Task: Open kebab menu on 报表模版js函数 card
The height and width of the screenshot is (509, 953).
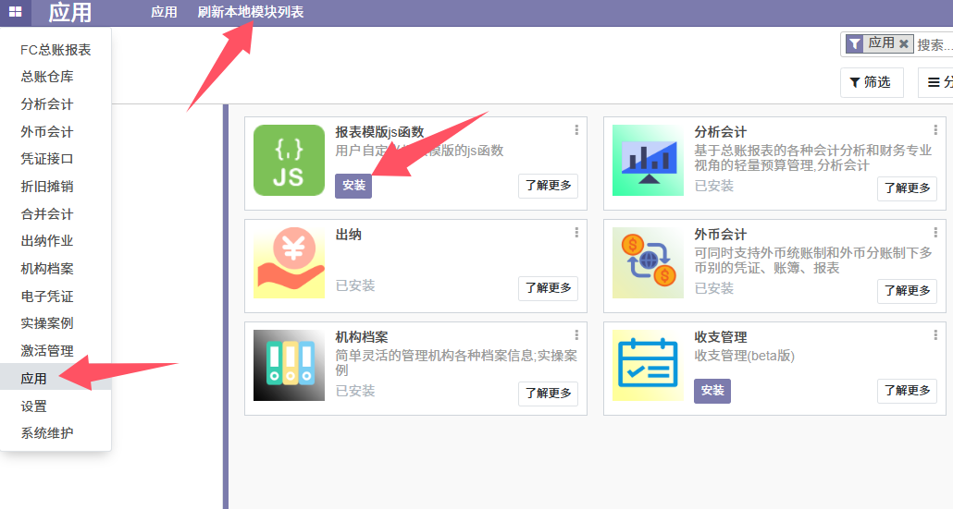Action: (576, 130)
